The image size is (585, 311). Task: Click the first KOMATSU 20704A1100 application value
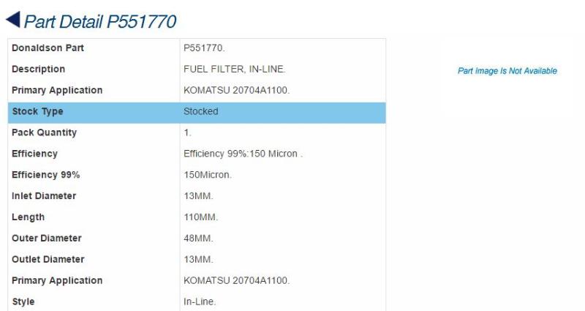[236, 90]
